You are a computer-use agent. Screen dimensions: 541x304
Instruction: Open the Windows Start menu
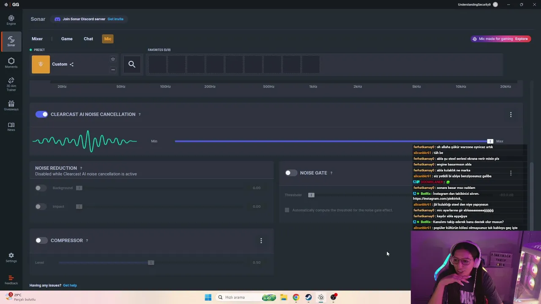point(208,297)
